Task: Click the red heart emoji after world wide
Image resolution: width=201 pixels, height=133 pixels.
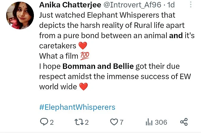Action: pyautogui.click(x=83, y=87)
